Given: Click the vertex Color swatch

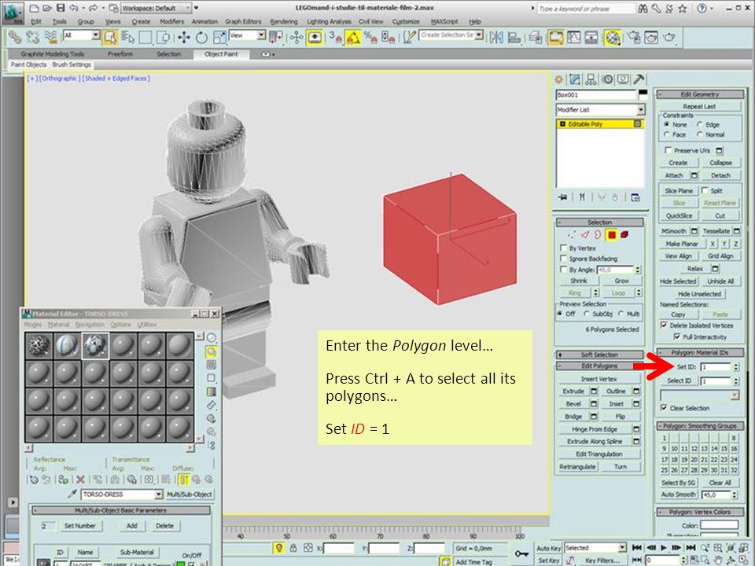Looking at the screenshot, I should [719, 524].
